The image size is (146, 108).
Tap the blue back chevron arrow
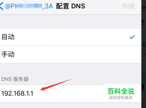click(2, 6)
